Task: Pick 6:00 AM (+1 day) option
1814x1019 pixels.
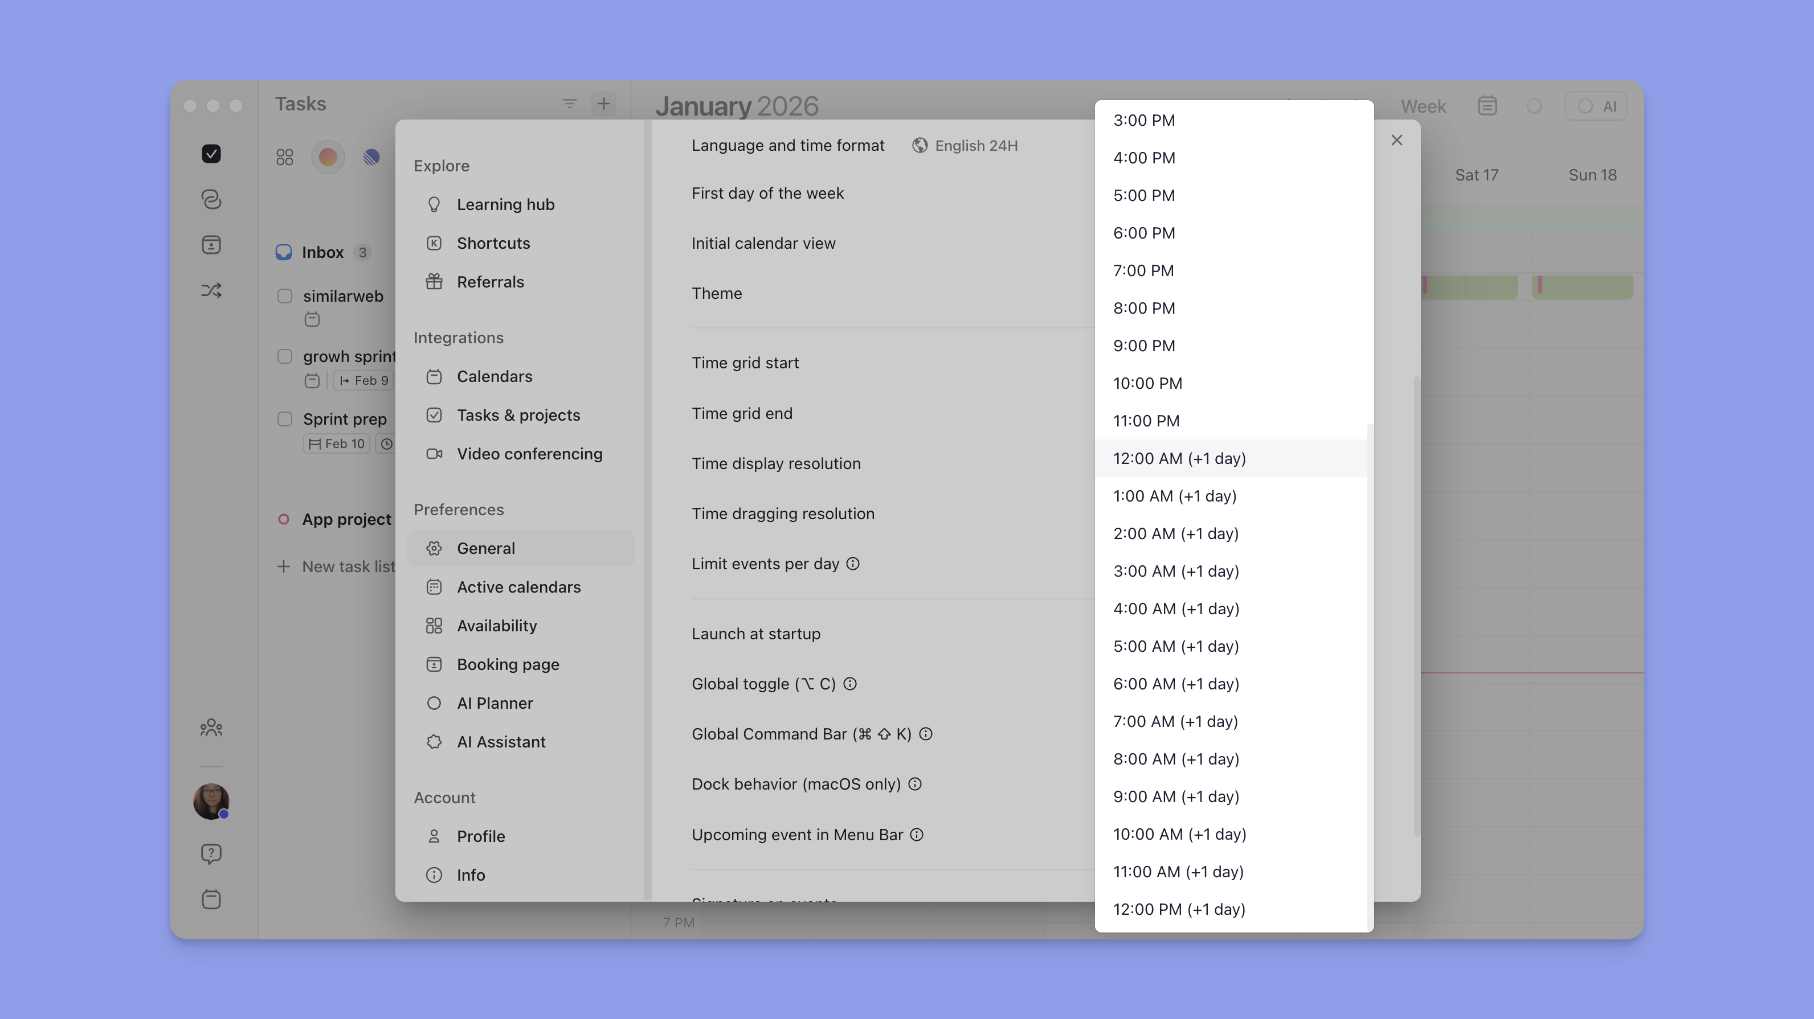Action: (x=1230, y=684)
